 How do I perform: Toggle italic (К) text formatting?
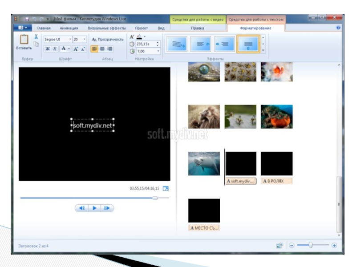(55, 49)
